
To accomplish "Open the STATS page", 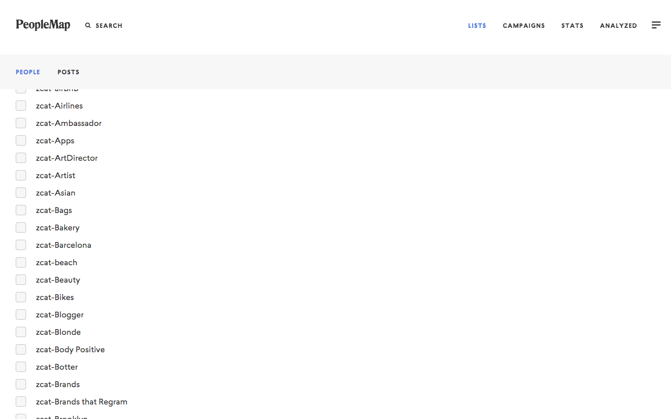I will point(572,26).
